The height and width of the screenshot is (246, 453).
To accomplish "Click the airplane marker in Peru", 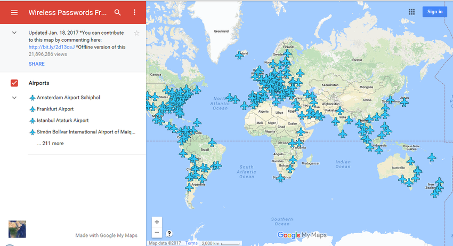I will 183,153.
